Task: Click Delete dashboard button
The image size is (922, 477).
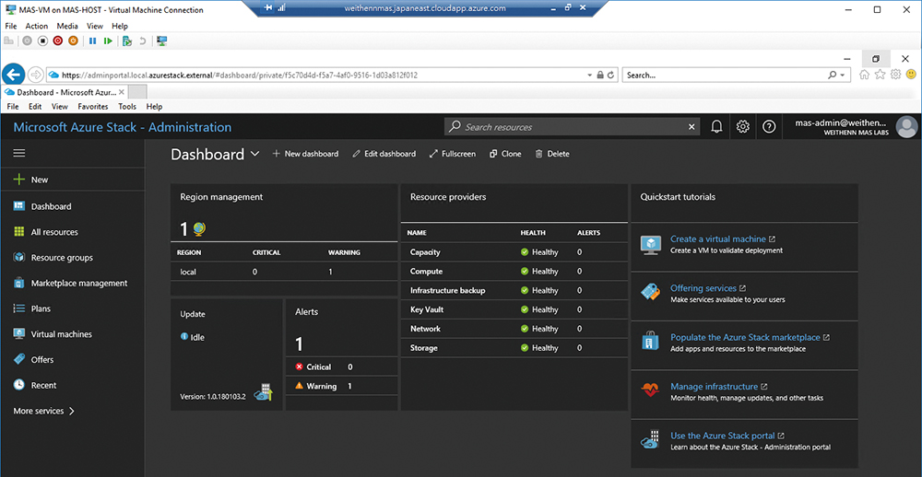Action: click(552, 154)
